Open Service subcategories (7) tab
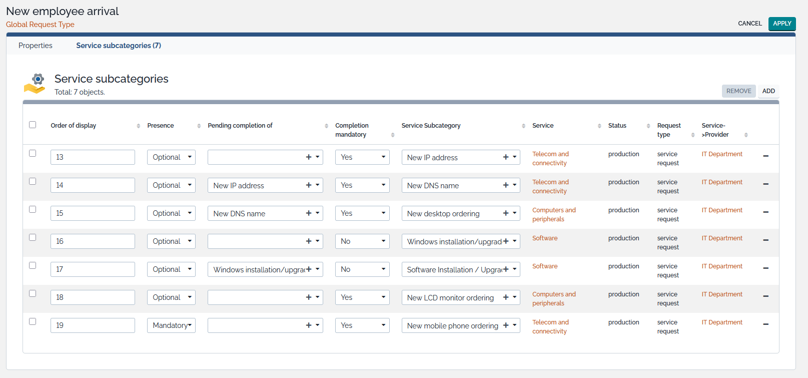808x378 pixels. click(x=119, y=46)
